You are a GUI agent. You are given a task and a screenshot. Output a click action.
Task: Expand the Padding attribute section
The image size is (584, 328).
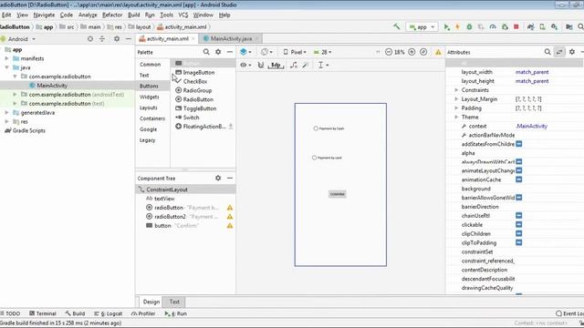(x=456, y=108)
